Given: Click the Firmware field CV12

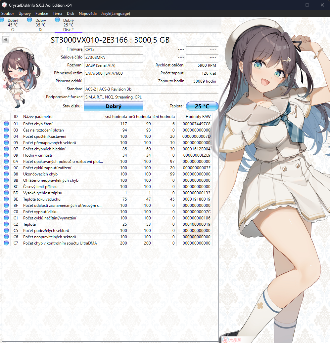Looking at the screenshot, I should (x=114, y=50).
